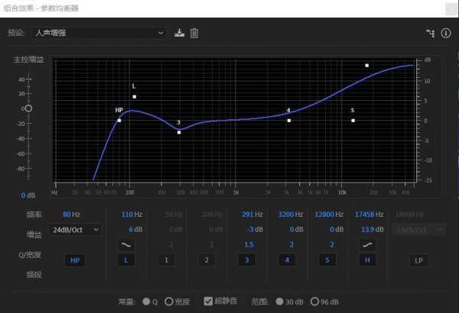Enable band 1 button
459x313 pixels.
(168, 260)
